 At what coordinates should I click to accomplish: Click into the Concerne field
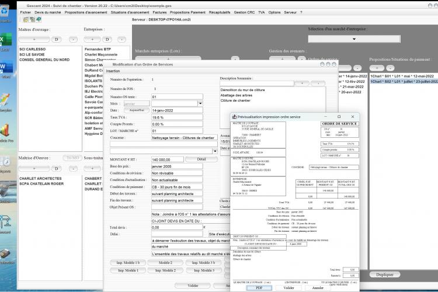(x=185, y=137)
